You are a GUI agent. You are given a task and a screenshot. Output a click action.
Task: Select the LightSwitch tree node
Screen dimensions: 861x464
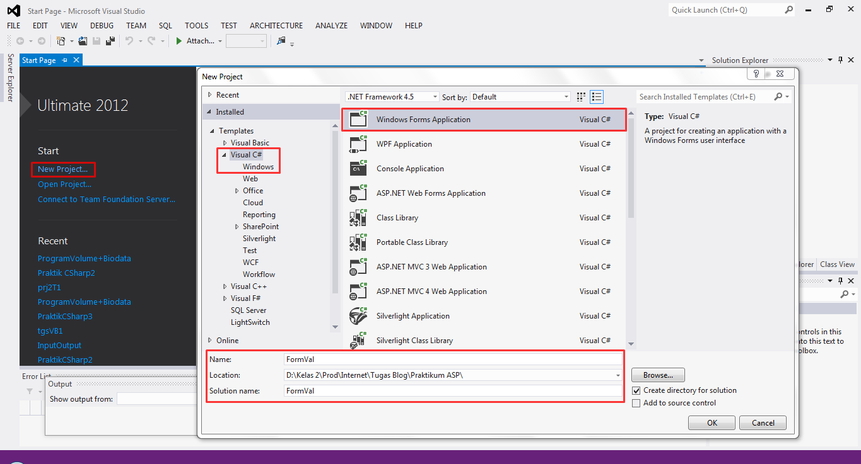(250, 322)
